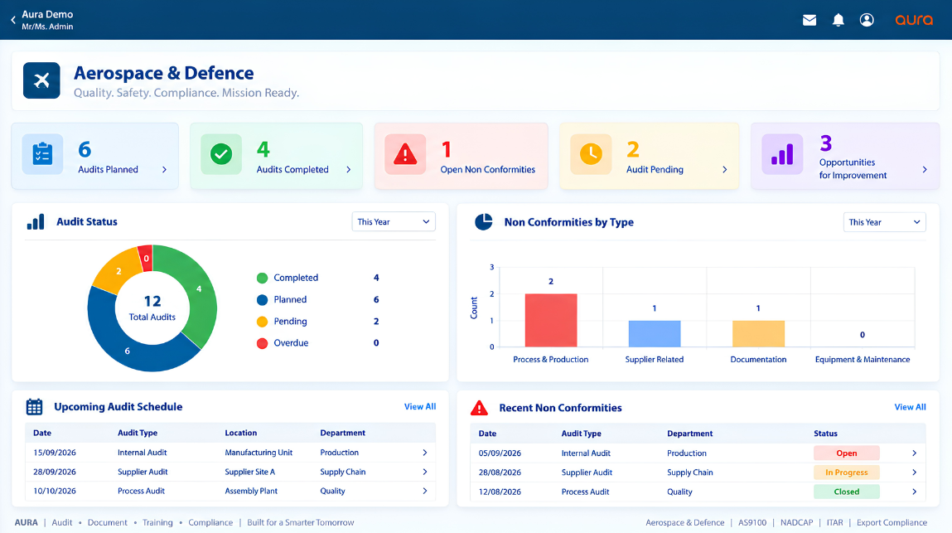Open the notifications bell
The height and width of the screenshot is (533, 952).
coord(838,20)
